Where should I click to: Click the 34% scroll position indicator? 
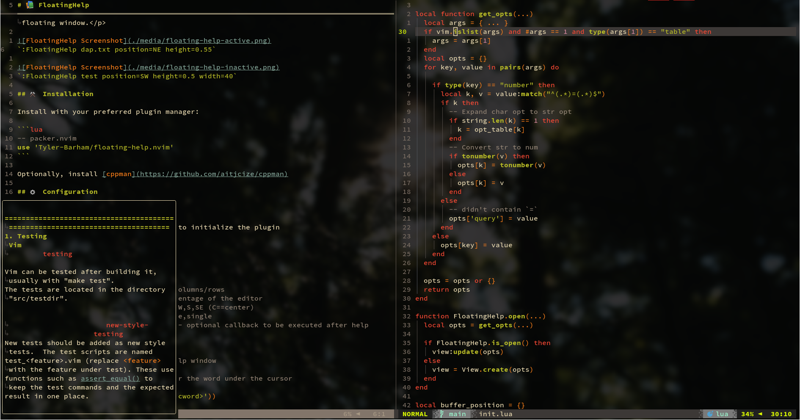click(748, 414)
